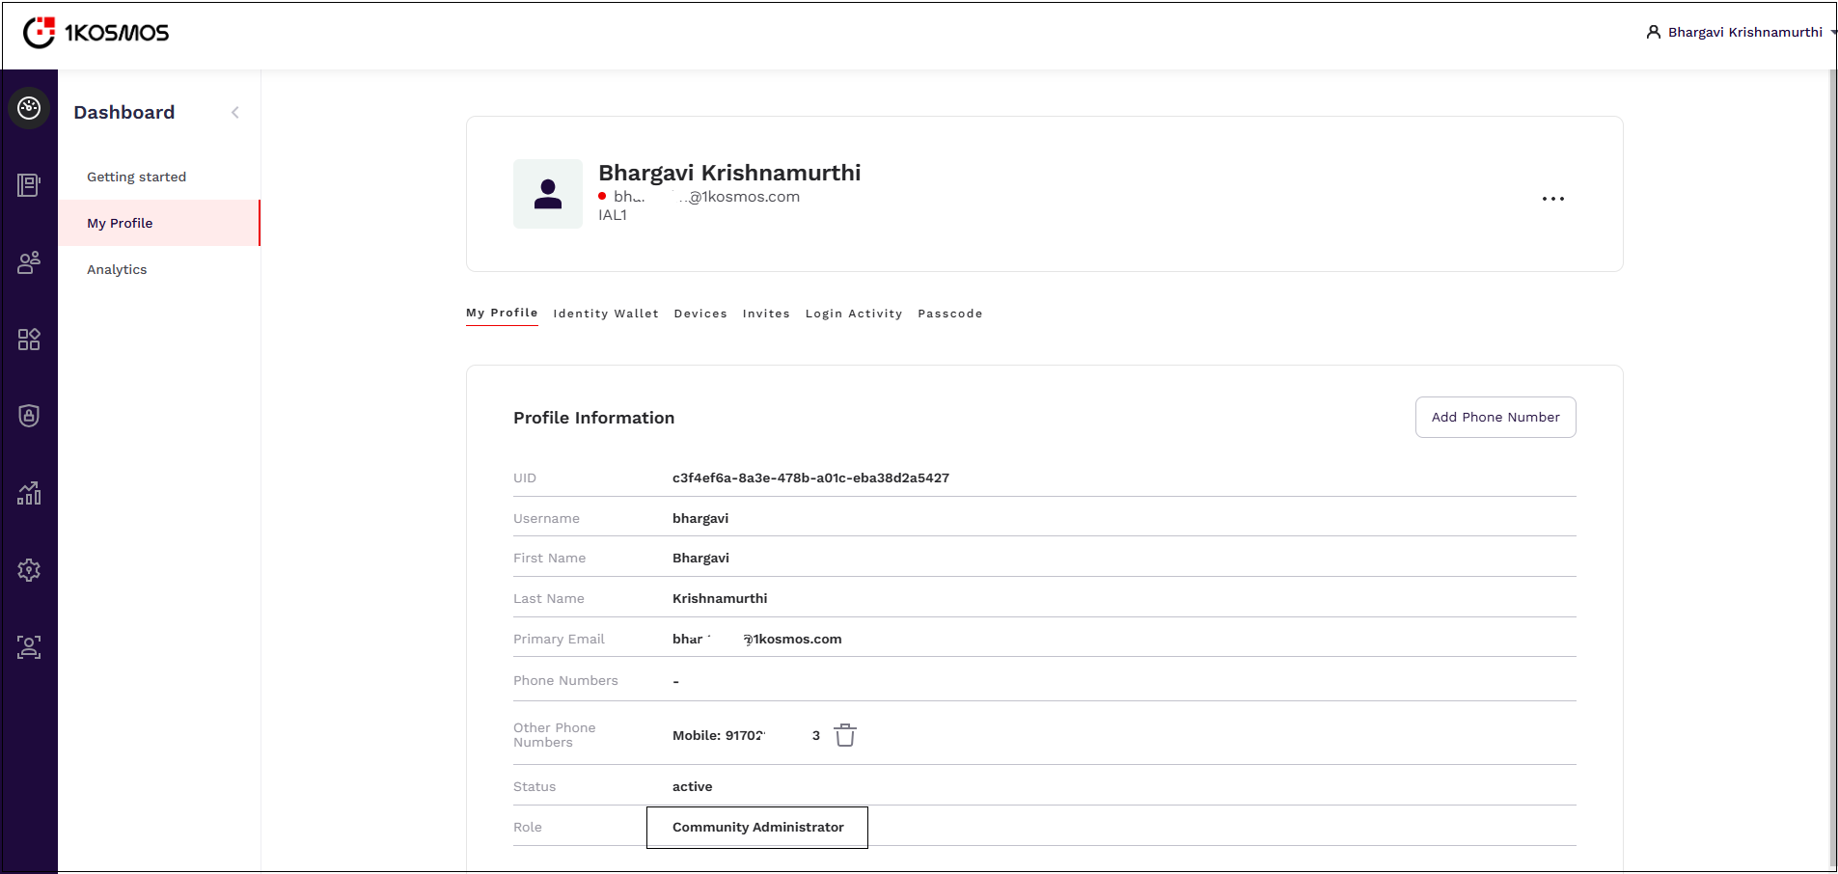The image size is (1838, 874).
Task: Open the Login Activity tab
Action: (x=853, y=314)
